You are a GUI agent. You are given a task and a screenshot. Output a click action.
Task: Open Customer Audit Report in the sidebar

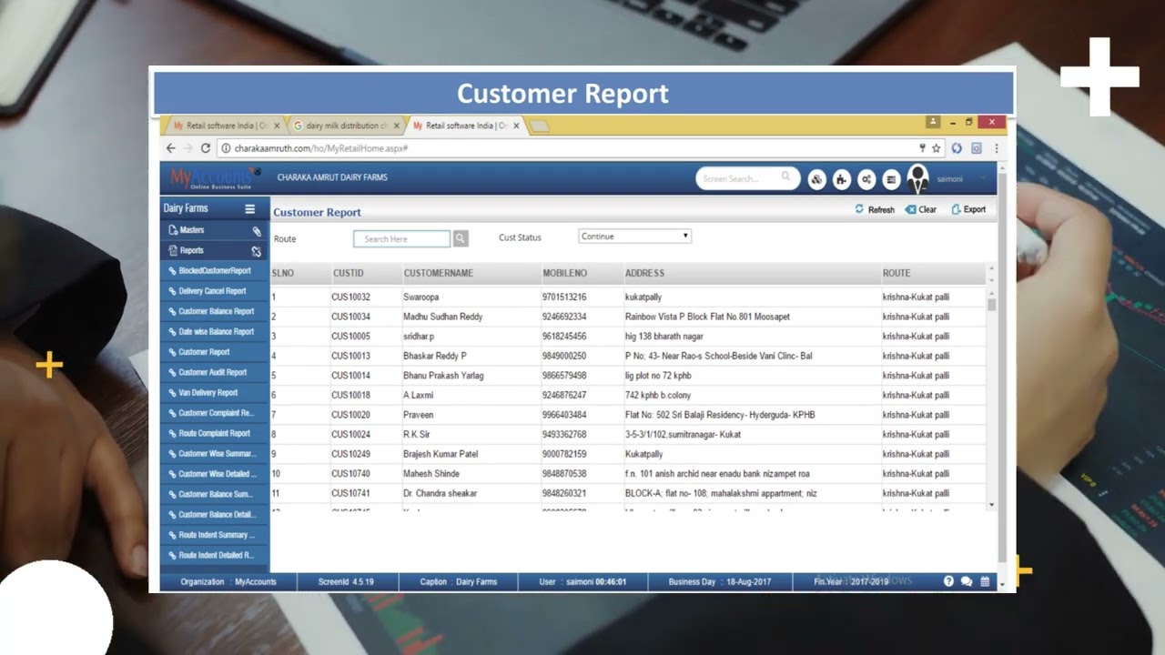point(215,372)
